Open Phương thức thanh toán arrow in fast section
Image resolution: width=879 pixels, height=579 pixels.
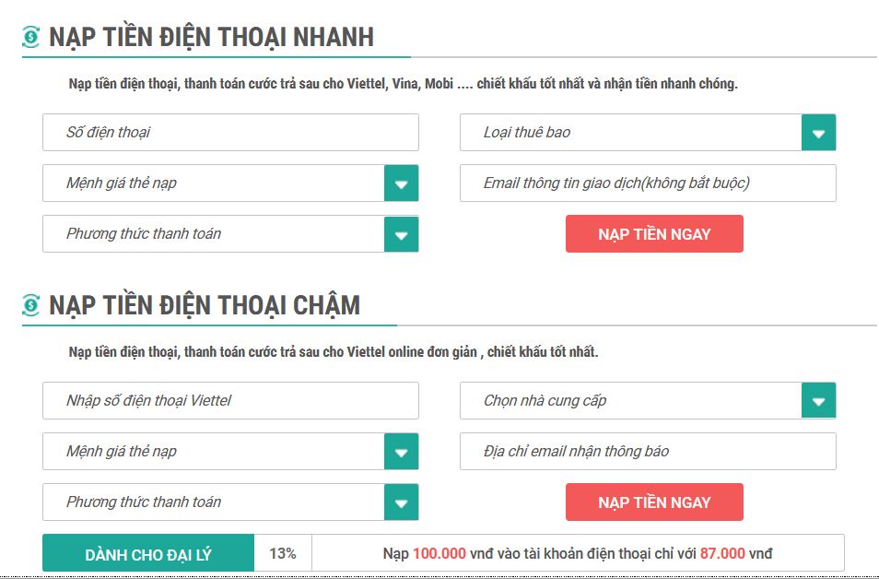point(401,233)
